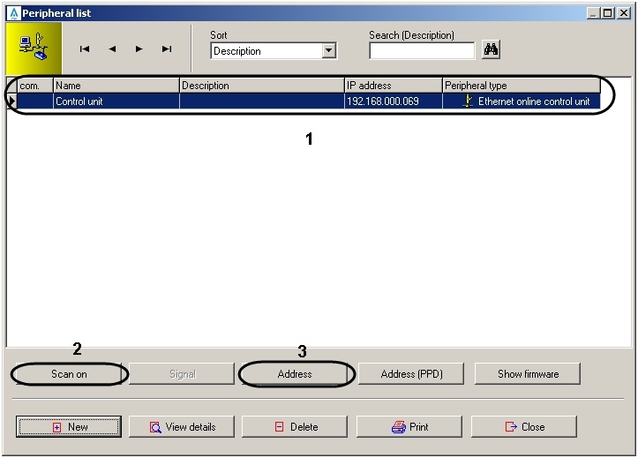Select the Ethernet online control unit cell

[522, 101]
